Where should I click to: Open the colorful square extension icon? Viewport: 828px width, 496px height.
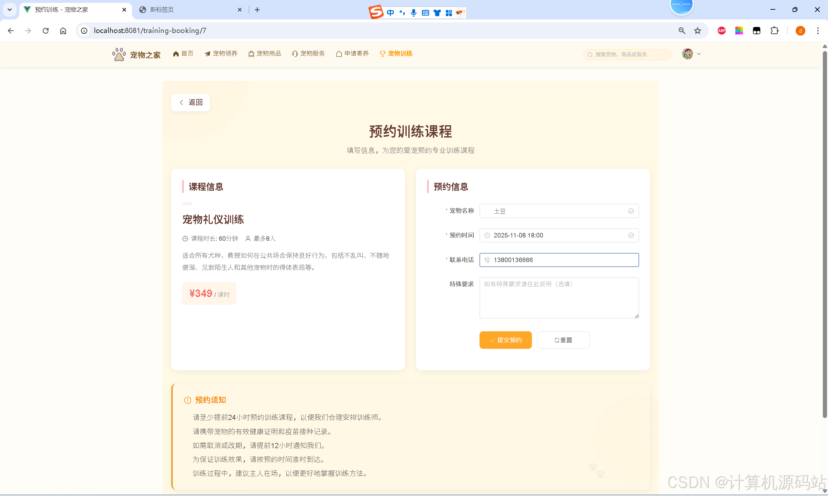(739, 31)
